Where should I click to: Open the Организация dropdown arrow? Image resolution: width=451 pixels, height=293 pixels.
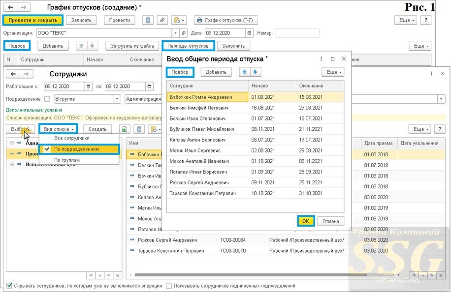175,33
